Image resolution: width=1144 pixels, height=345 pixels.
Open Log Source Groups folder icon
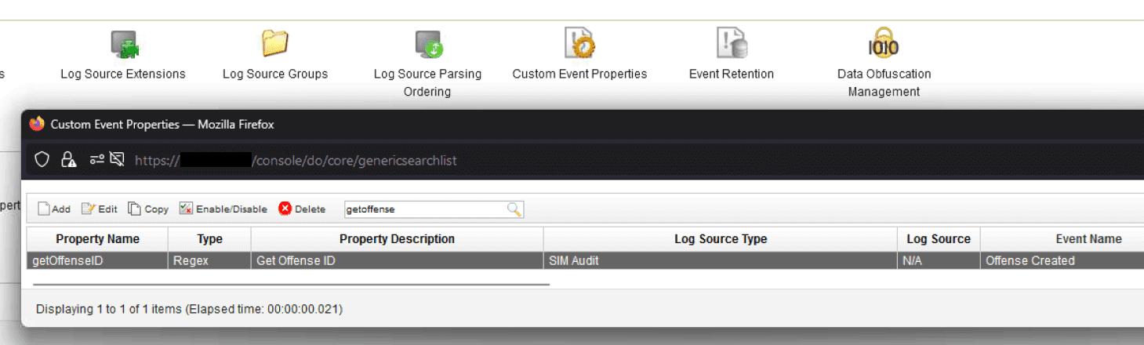(275, 43)
